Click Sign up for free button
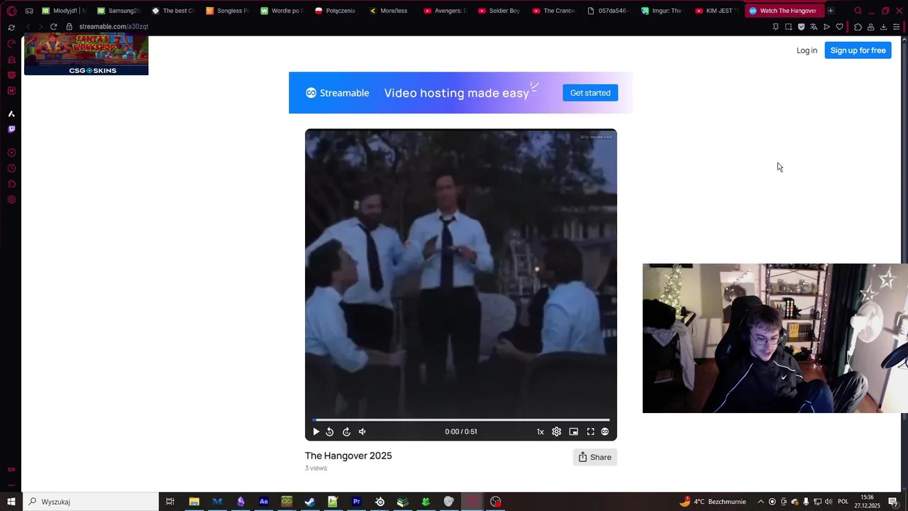The image size is (908, 511). (858, 50)
